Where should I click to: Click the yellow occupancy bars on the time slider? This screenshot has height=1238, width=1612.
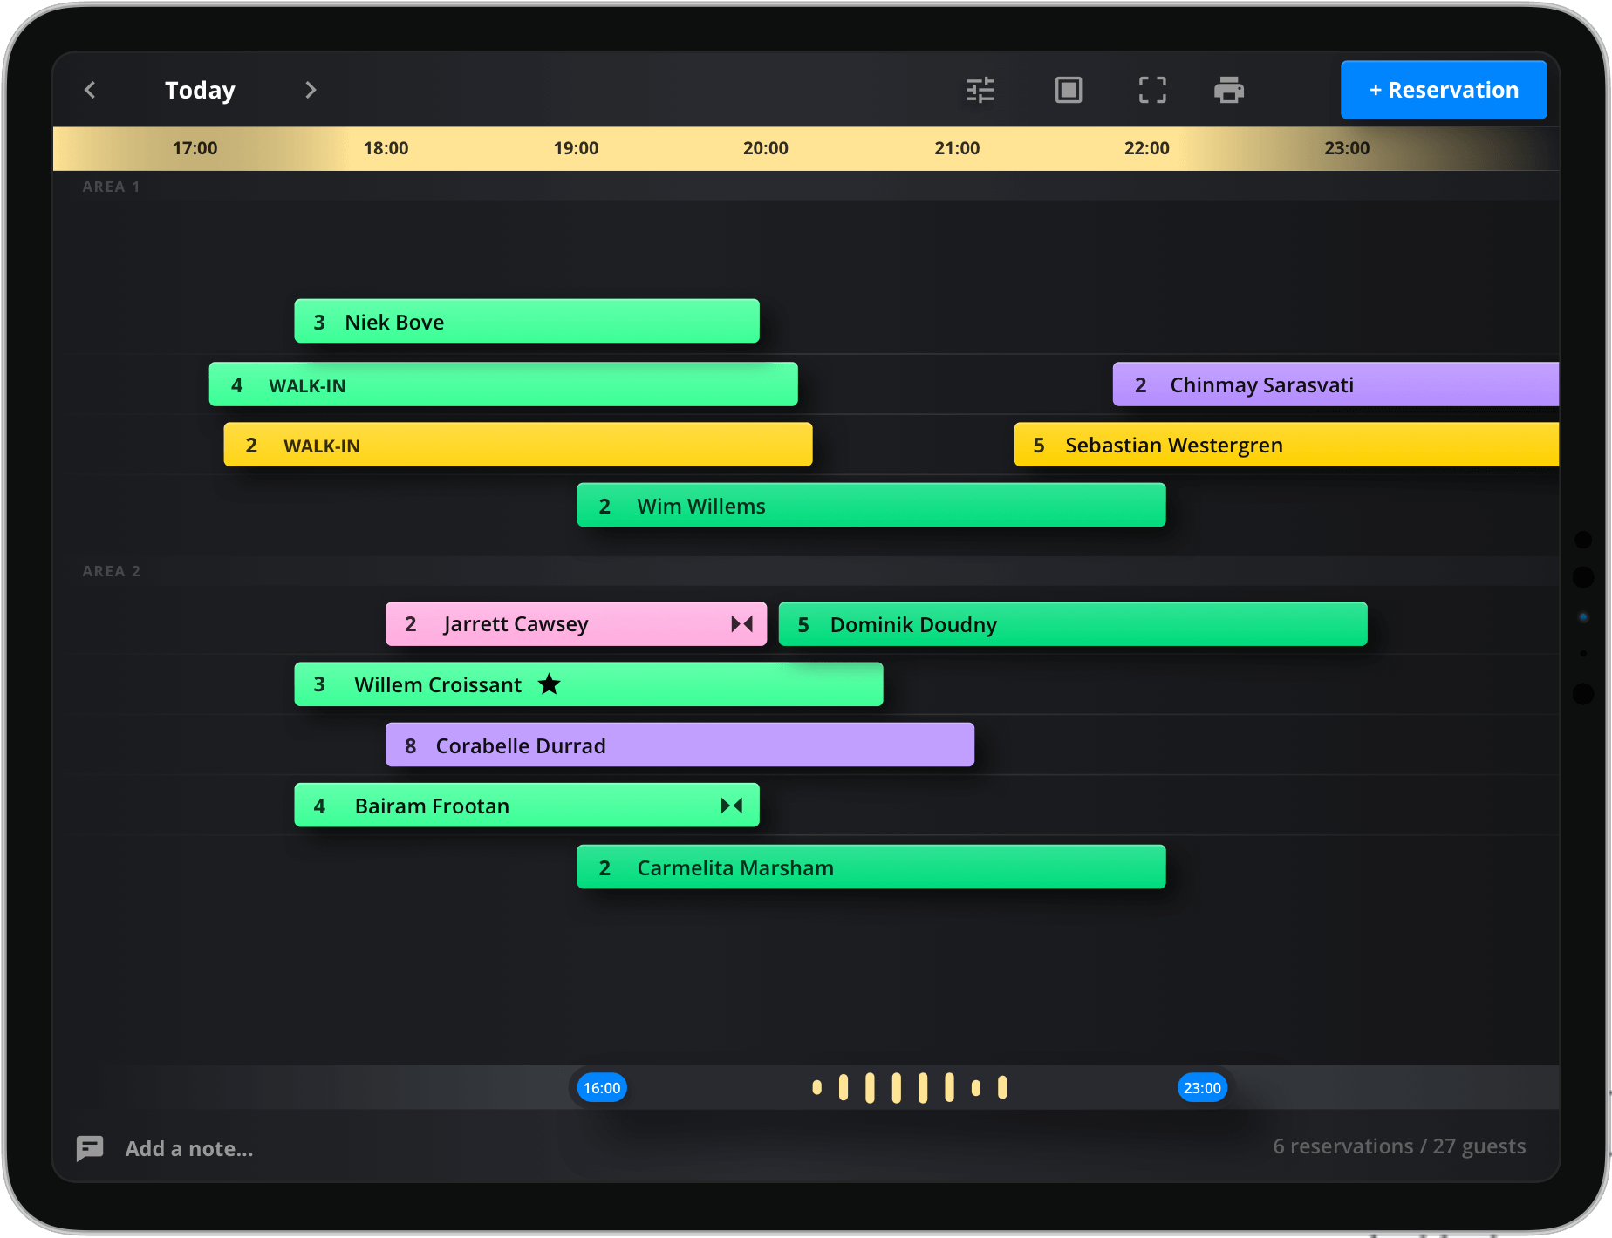pos(910,1087)
